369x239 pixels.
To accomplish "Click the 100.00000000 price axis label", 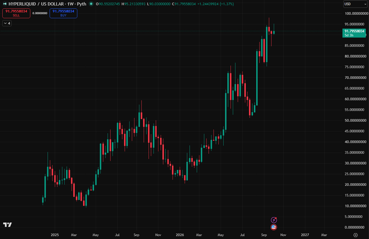I will pyautogui.click(x=357, y=14).
